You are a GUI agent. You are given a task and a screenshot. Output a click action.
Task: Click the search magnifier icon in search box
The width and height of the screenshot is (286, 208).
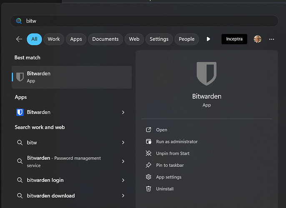[x=19, y=21]
